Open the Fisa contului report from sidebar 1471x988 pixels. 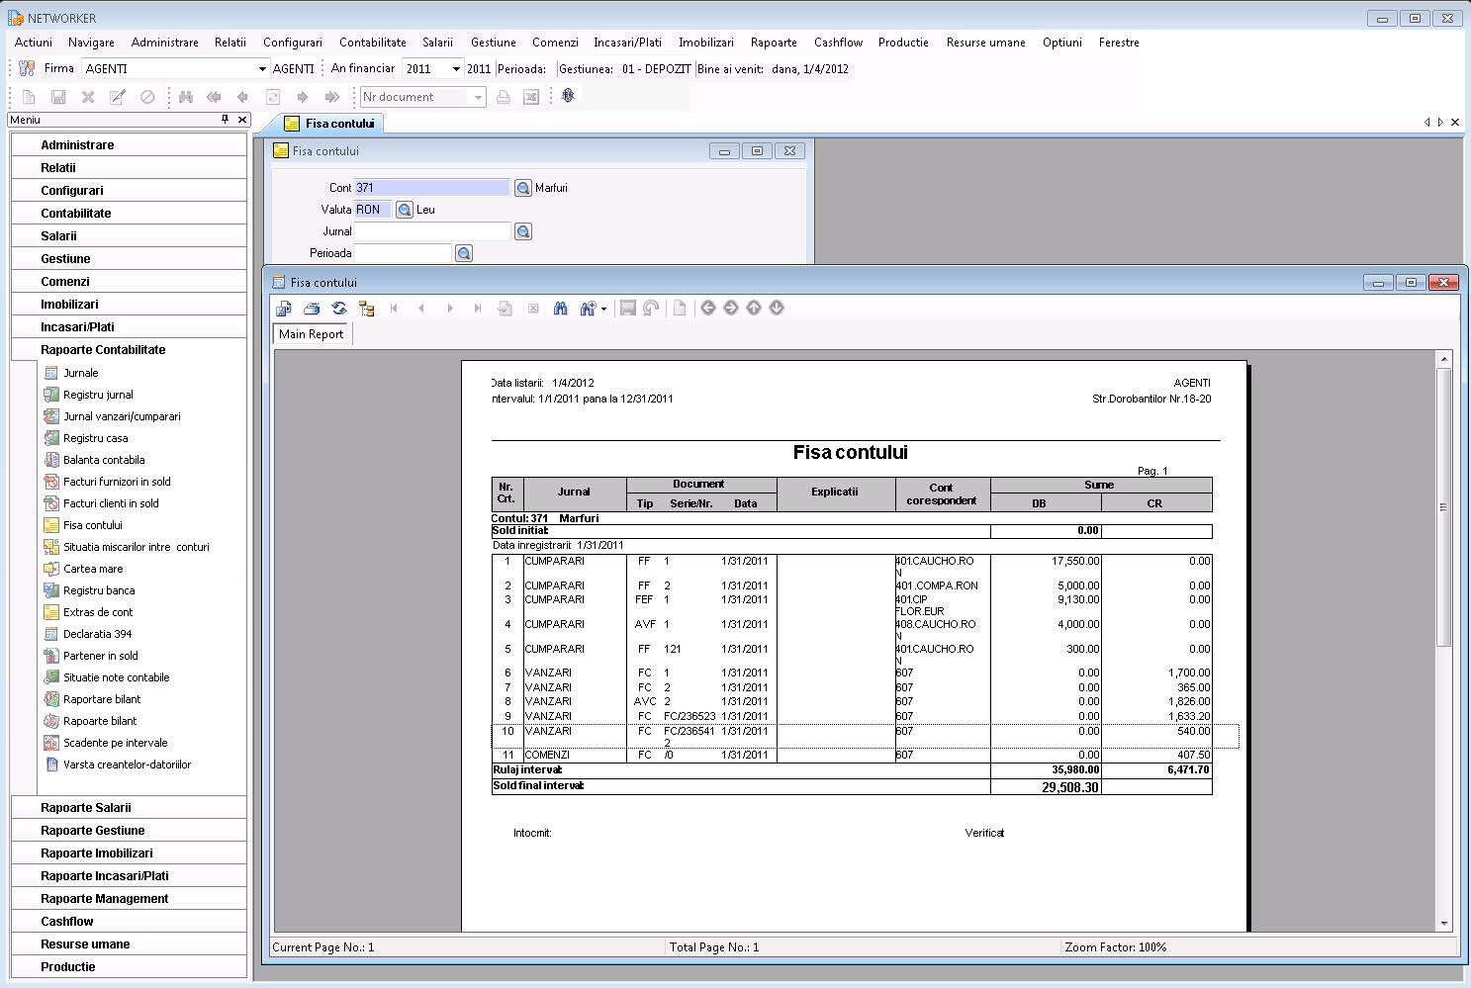(94, 525)
